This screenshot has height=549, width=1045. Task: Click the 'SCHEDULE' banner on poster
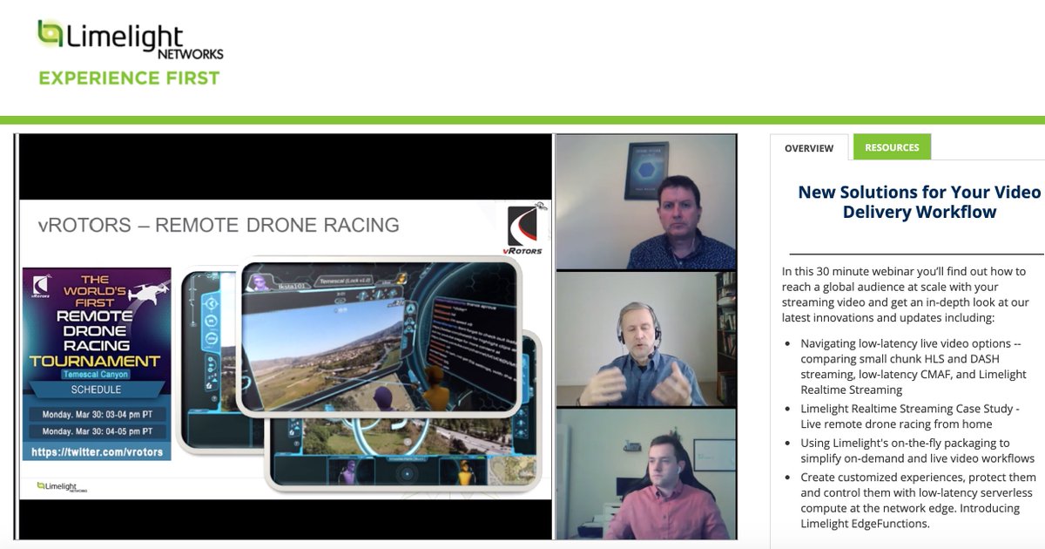coord(96,390)
